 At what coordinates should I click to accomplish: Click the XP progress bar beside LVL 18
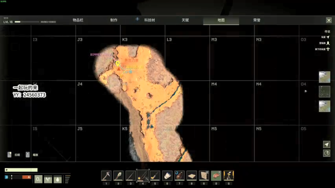[27, 22]
